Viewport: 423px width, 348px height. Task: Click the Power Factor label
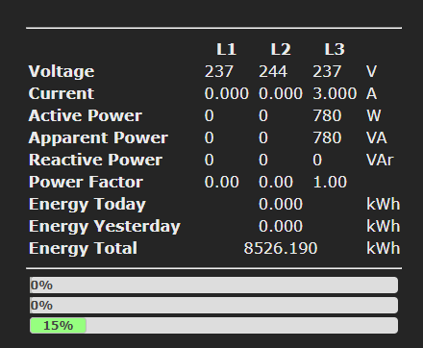point(86,182)
